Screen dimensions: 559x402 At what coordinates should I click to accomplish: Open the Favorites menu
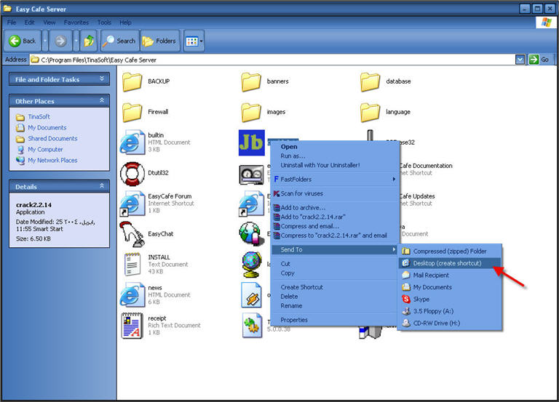click(x=76, y=22)
